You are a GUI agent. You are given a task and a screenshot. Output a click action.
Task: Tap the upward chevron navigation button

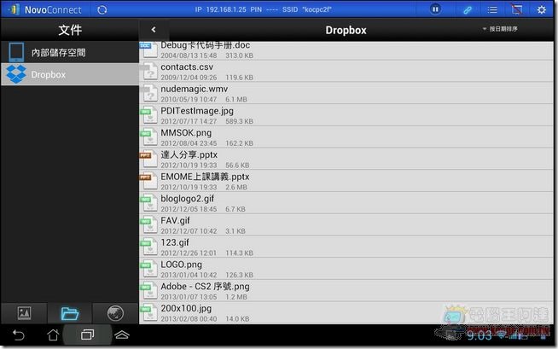pos(122,334)
